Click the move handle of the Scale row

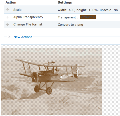[7, 10]
